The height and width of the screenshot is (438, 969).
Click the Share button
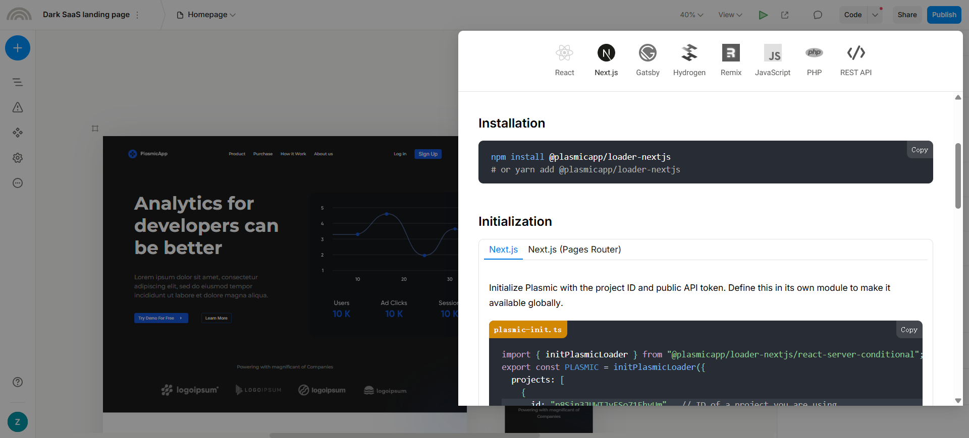(x=907, y=15)
